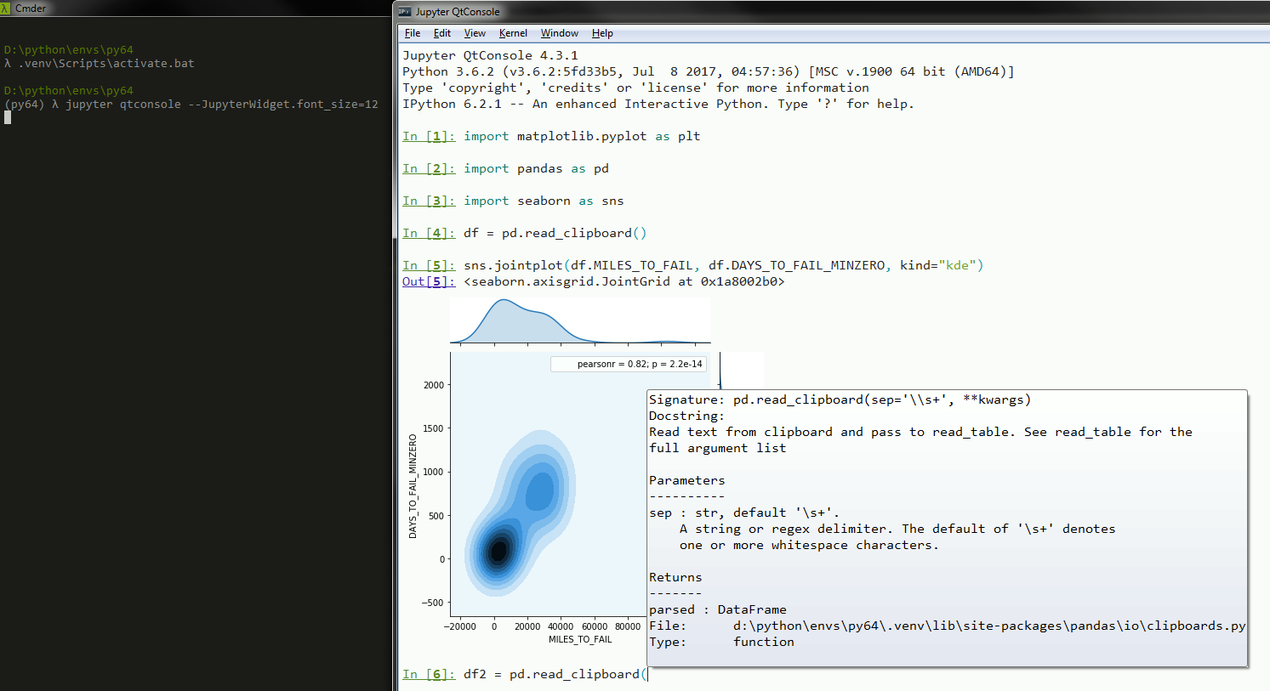Click the 'Returns' heading in calltip
The height and width of the screenshot is (691, 1270).
(x=675, y=577)
